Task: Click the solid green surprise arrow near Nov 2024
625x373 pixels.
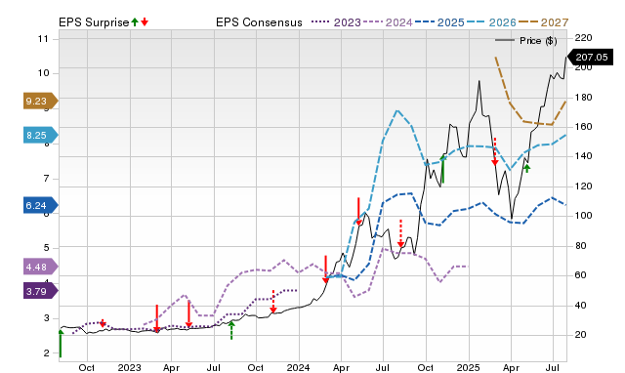Action: pyautogui.click(x=442, y=169)
